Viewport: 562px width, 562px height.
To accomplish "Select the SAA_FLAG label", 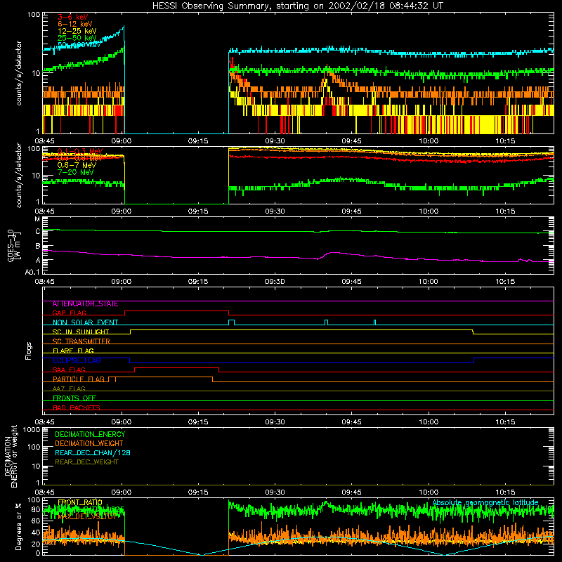I will pos(69,370).
